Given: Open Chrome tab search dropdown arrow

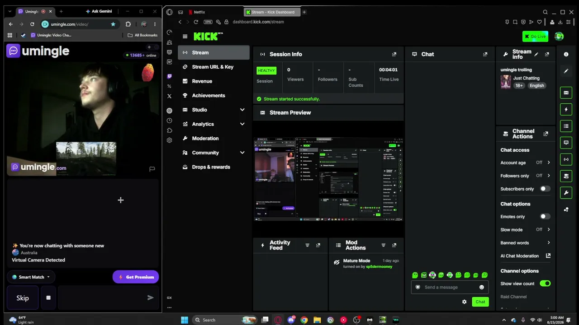Looking at the screenshot, I should click(x=10, y=11).
